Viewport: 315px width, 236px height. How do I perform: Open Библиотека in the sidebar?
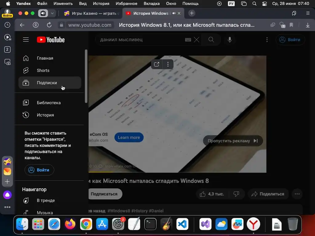50,103
